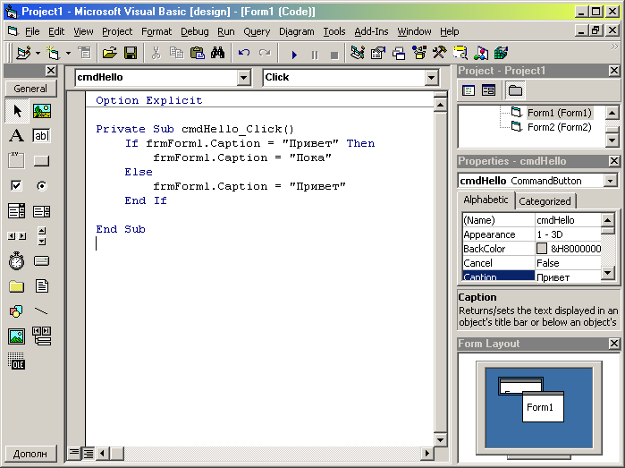Screen dimensions: 625x468
Task: Select Form1 (Form1) in the project tree
Action: tap(559, 113)
